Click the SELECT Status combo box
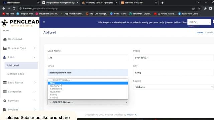The height and width of the screenshot is (120, 214). pos(88,102)
